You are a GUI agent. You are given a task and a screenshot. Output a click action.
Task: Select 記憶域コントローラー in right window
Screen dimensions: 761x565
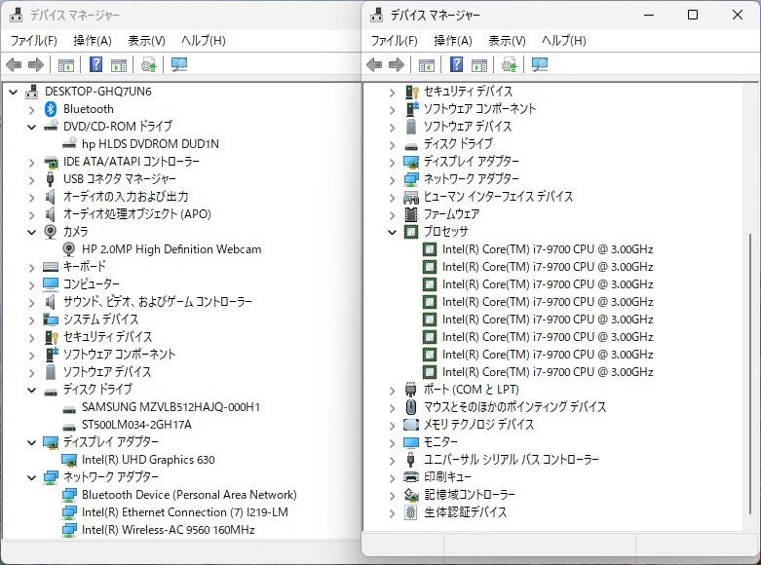(470, 495)
